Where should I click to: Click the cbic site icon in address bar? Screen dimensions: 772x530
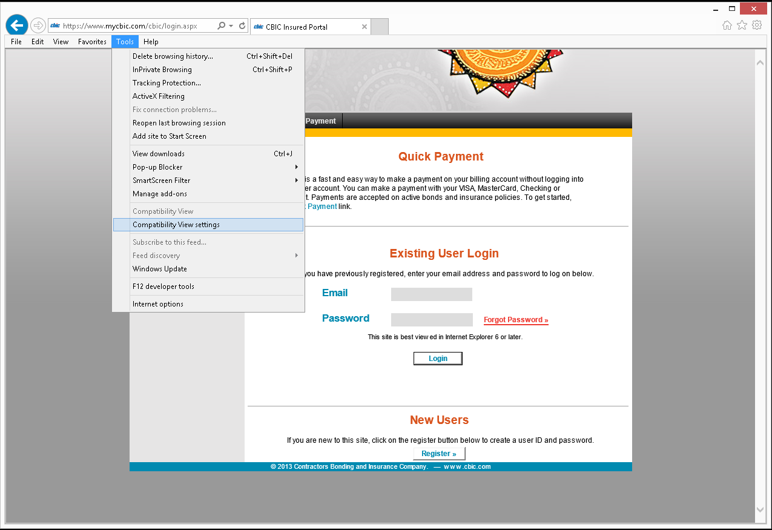coord(55,26)
